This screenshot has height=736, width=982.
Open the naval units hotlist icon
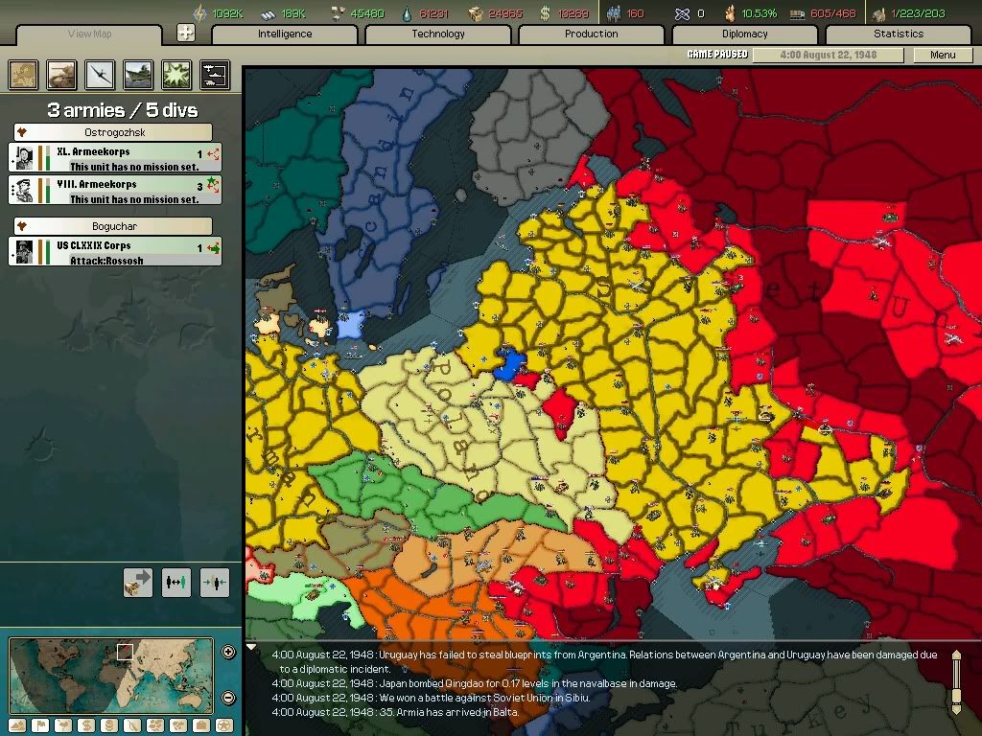tap(138, 75)
